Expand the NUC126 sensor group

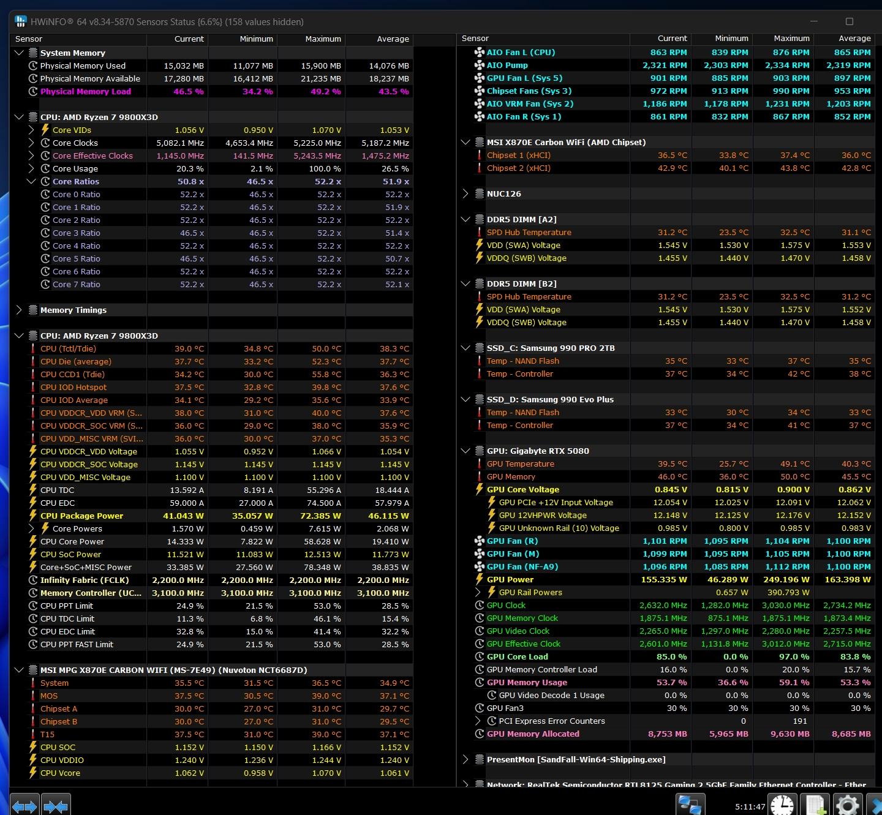(x=466, y=193)
